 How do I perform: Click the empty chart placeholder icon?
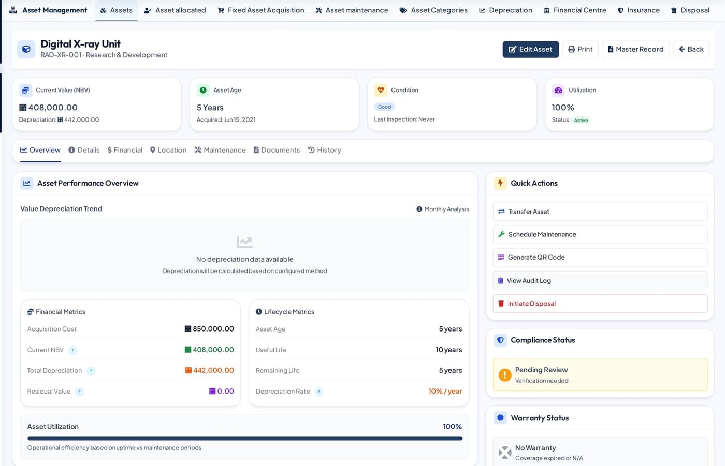point(244,242)
